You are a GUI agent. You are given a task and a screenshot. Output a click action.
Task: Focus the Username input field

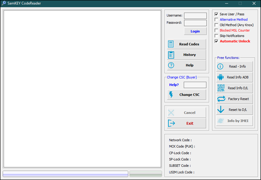click(x=195, y=16)
